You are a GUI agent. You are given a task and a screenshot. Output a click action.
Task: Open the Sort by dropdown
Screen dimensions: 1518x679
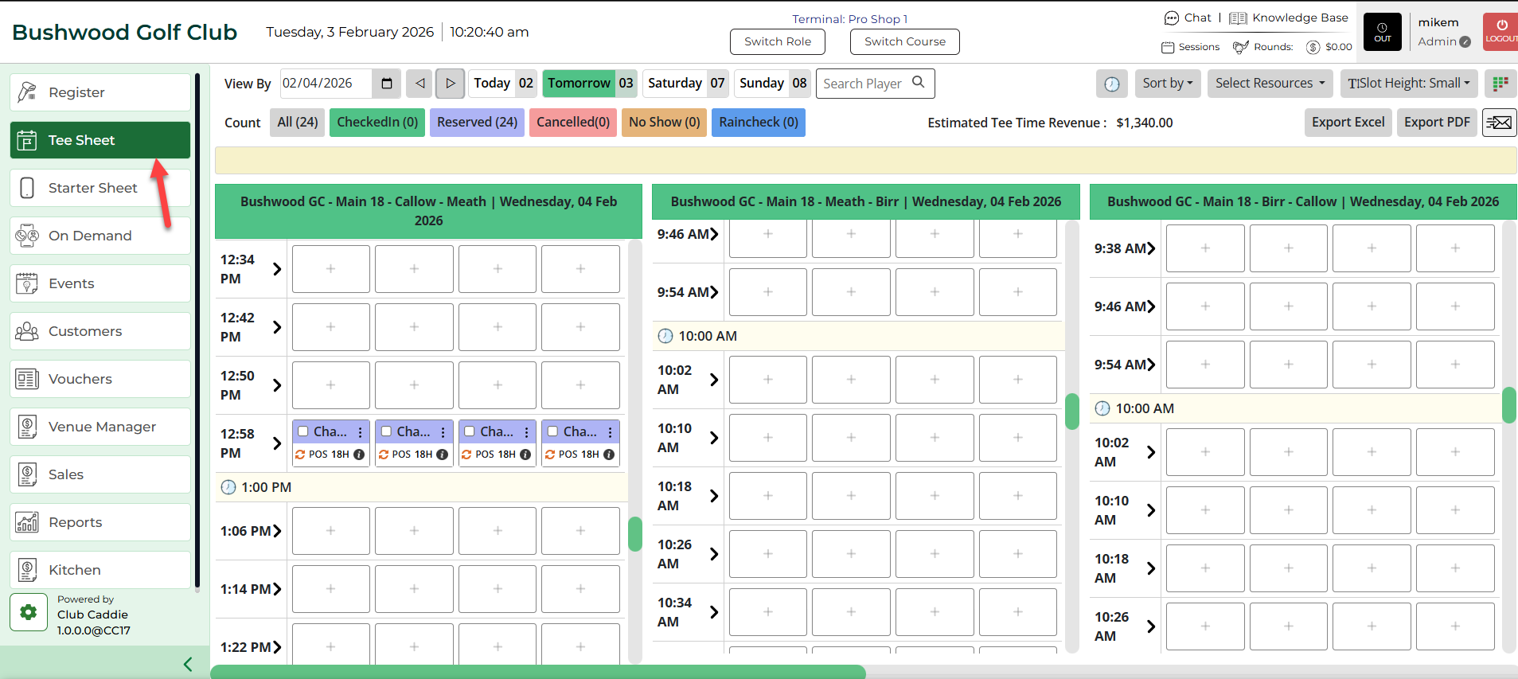point(1168,84)
